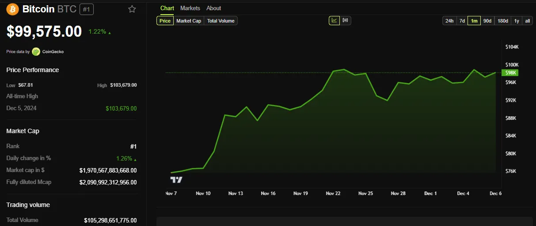This screenshot has width=536, height=226.
Task: Click the Bitcoin BTC title
Action: 49,9
